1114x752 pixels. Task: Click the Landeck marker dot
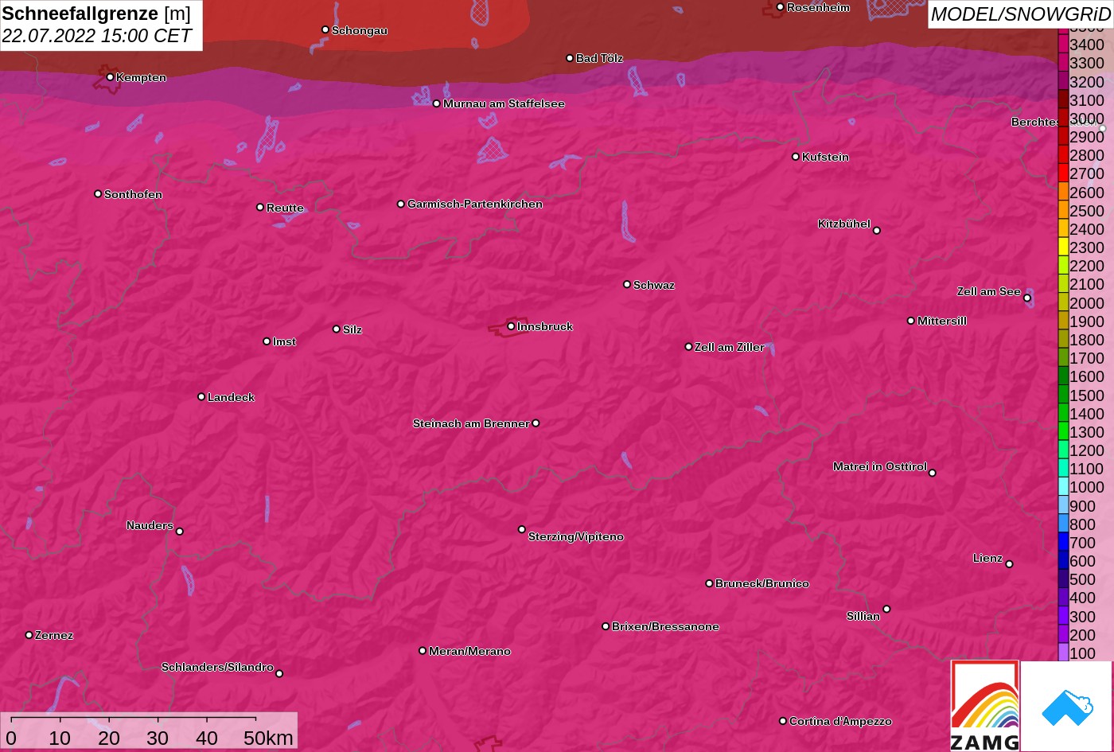(x=201, y=397)
